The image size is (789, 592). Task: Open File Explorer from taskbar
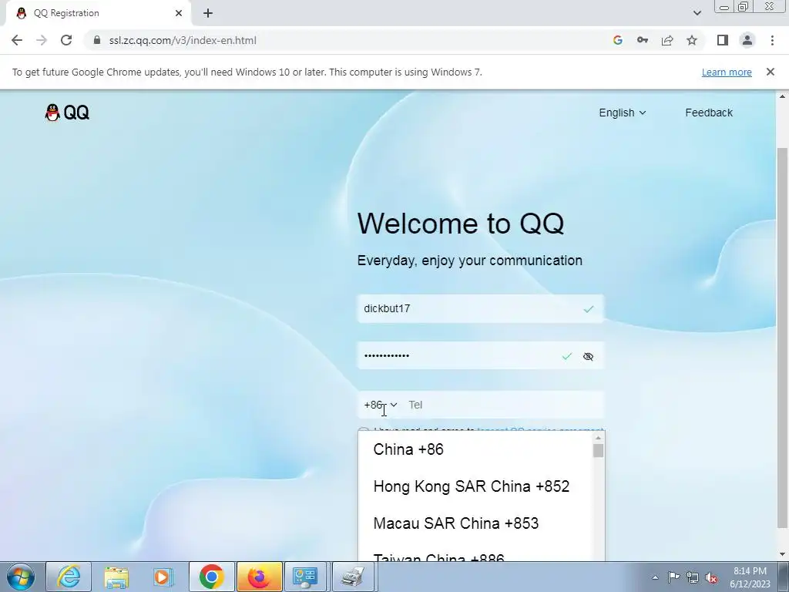pyautogui.click(x=116, y=577)
